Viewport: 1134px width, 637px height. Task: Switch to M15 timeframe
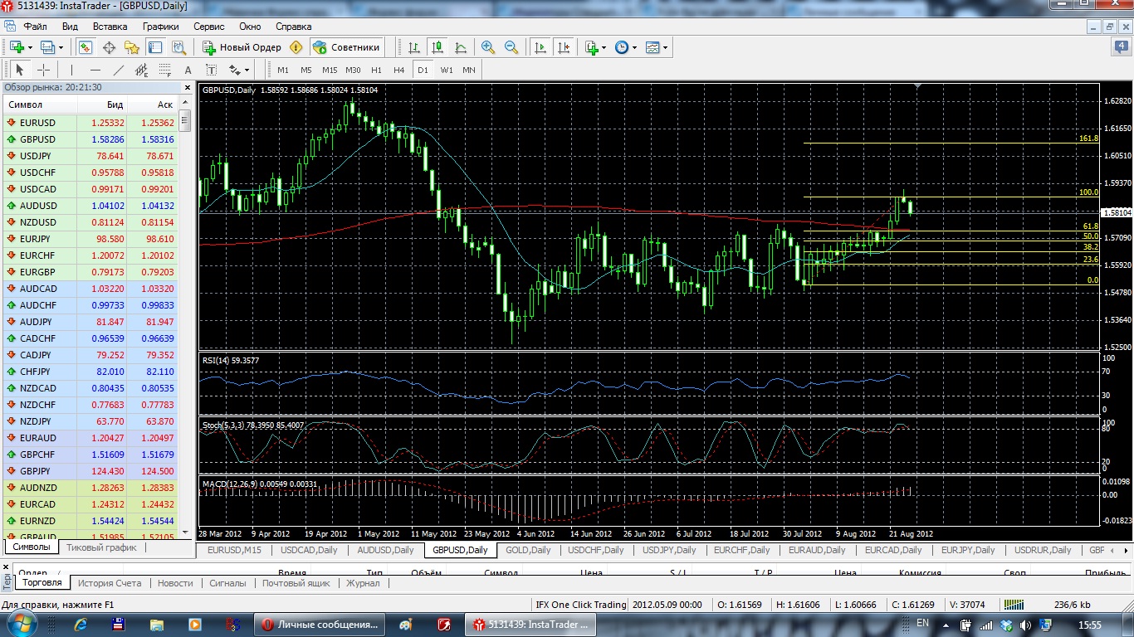(x=330, y=70)
